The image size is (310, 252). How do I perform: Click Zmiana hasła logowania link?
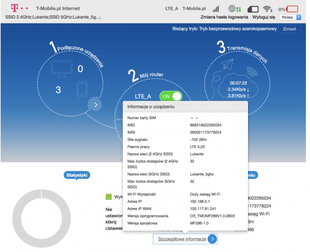pyautogui.click(x=224, y=17)
